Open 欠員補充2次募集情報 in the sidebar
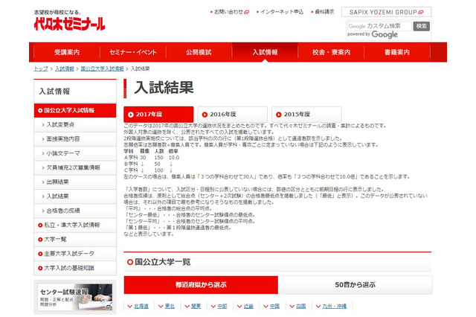This screenshot has width=476, height=317. (75, 167)
